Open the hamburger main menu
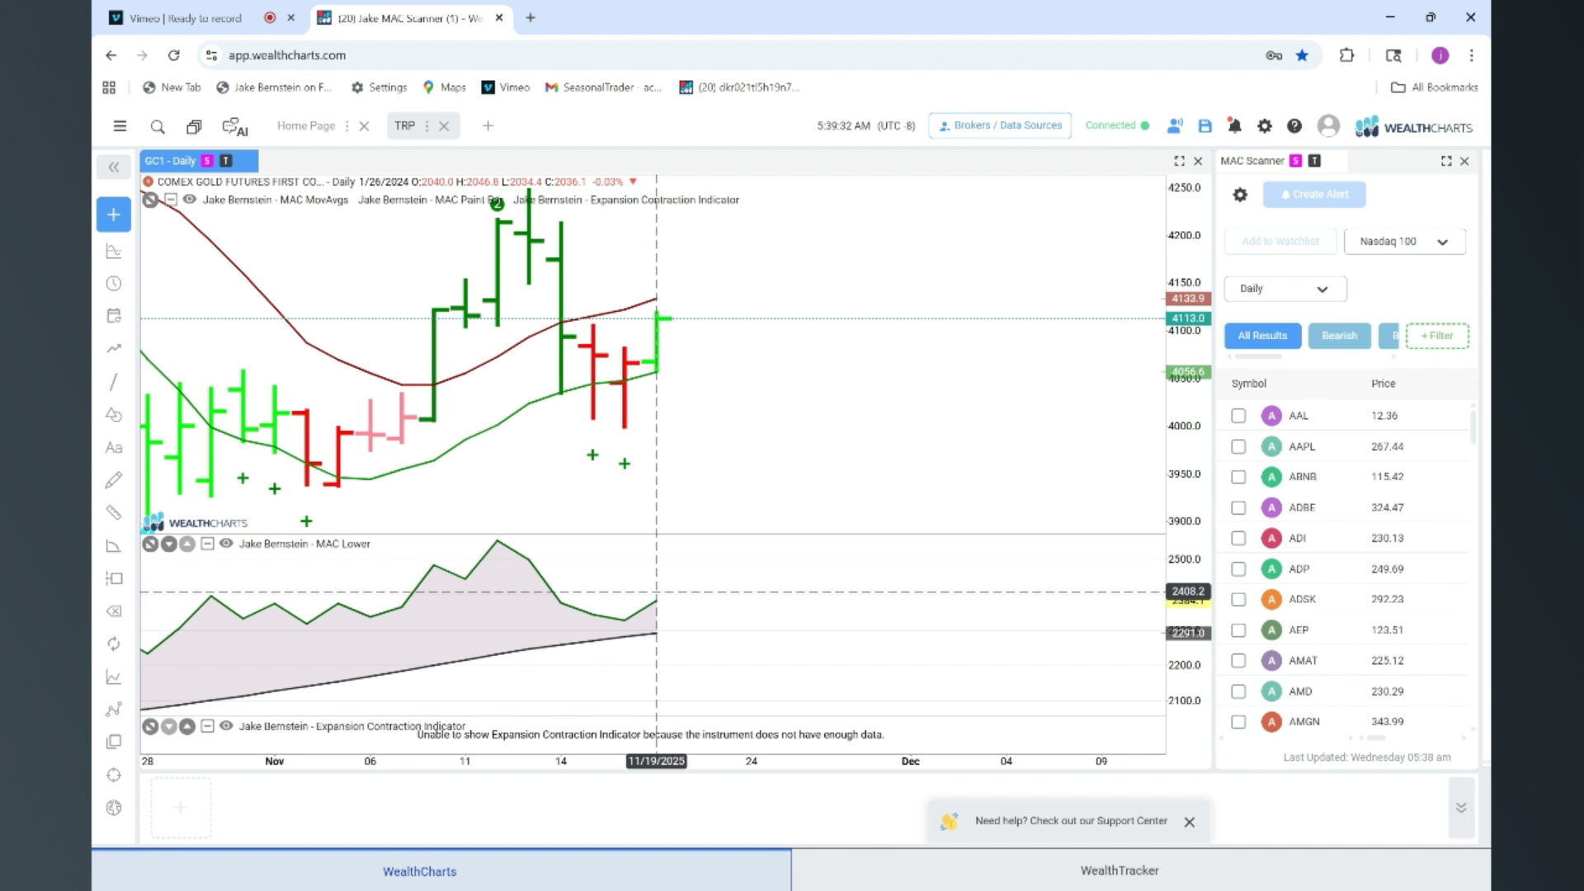 120,126
